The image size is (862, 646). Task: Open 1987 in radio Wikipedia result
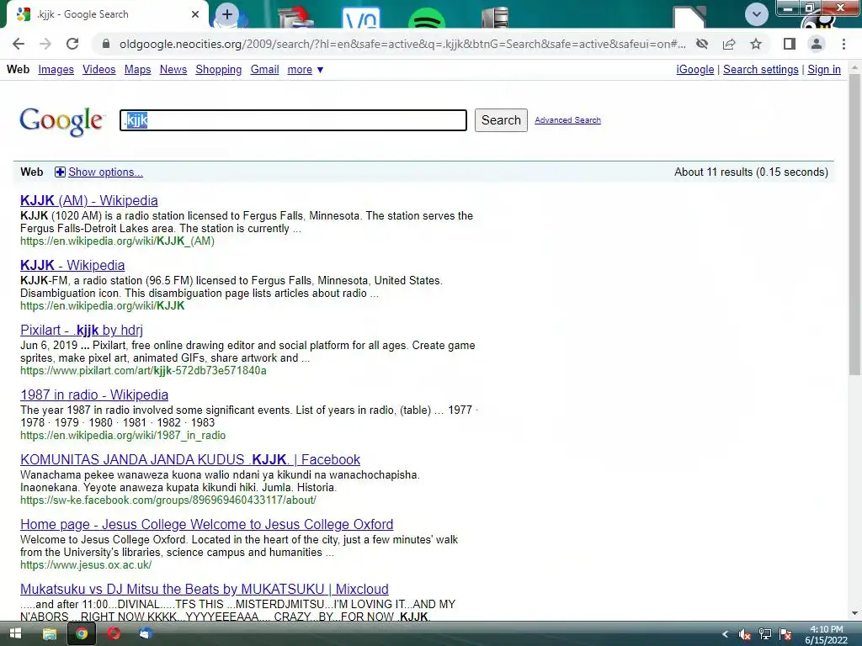pos(94,395)
